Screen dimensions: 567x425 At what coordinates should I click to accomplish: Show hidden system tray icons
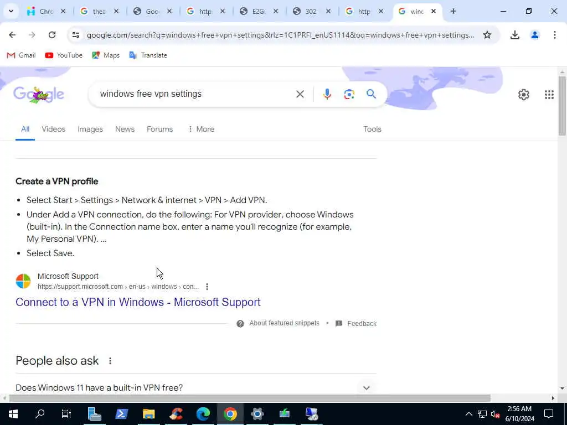coord(468,414)
